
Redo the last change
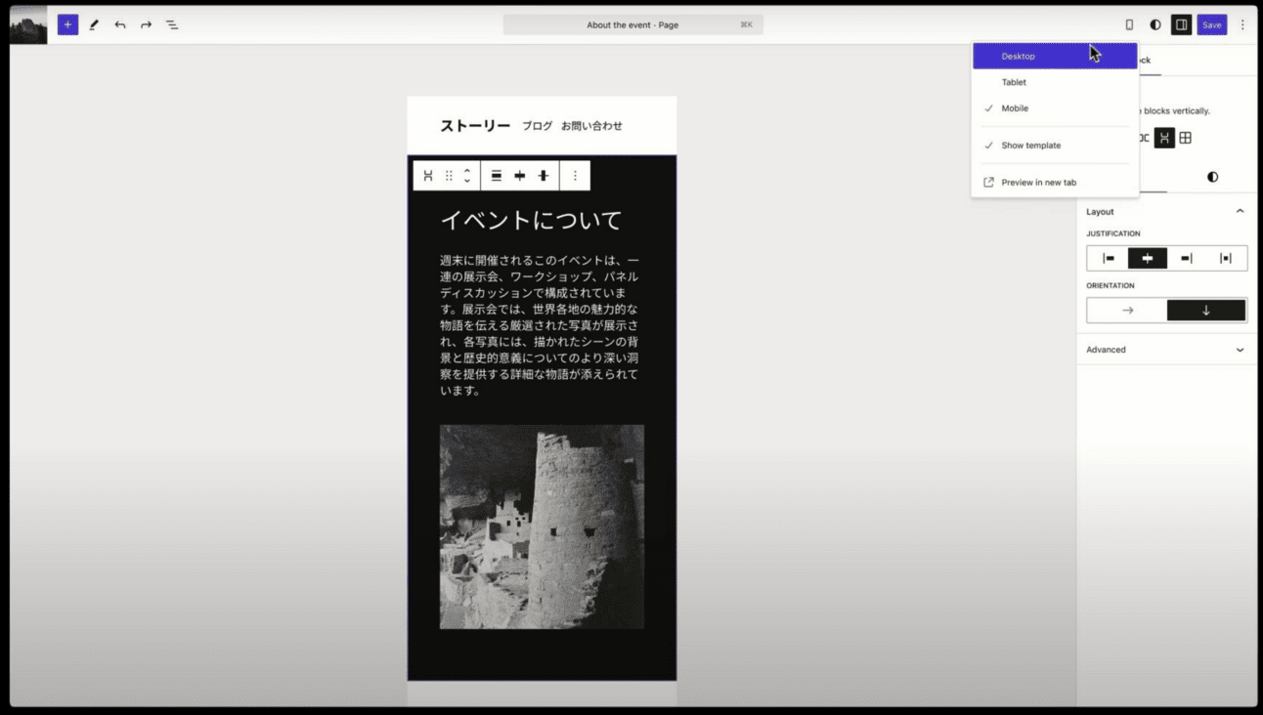[146, 24]
